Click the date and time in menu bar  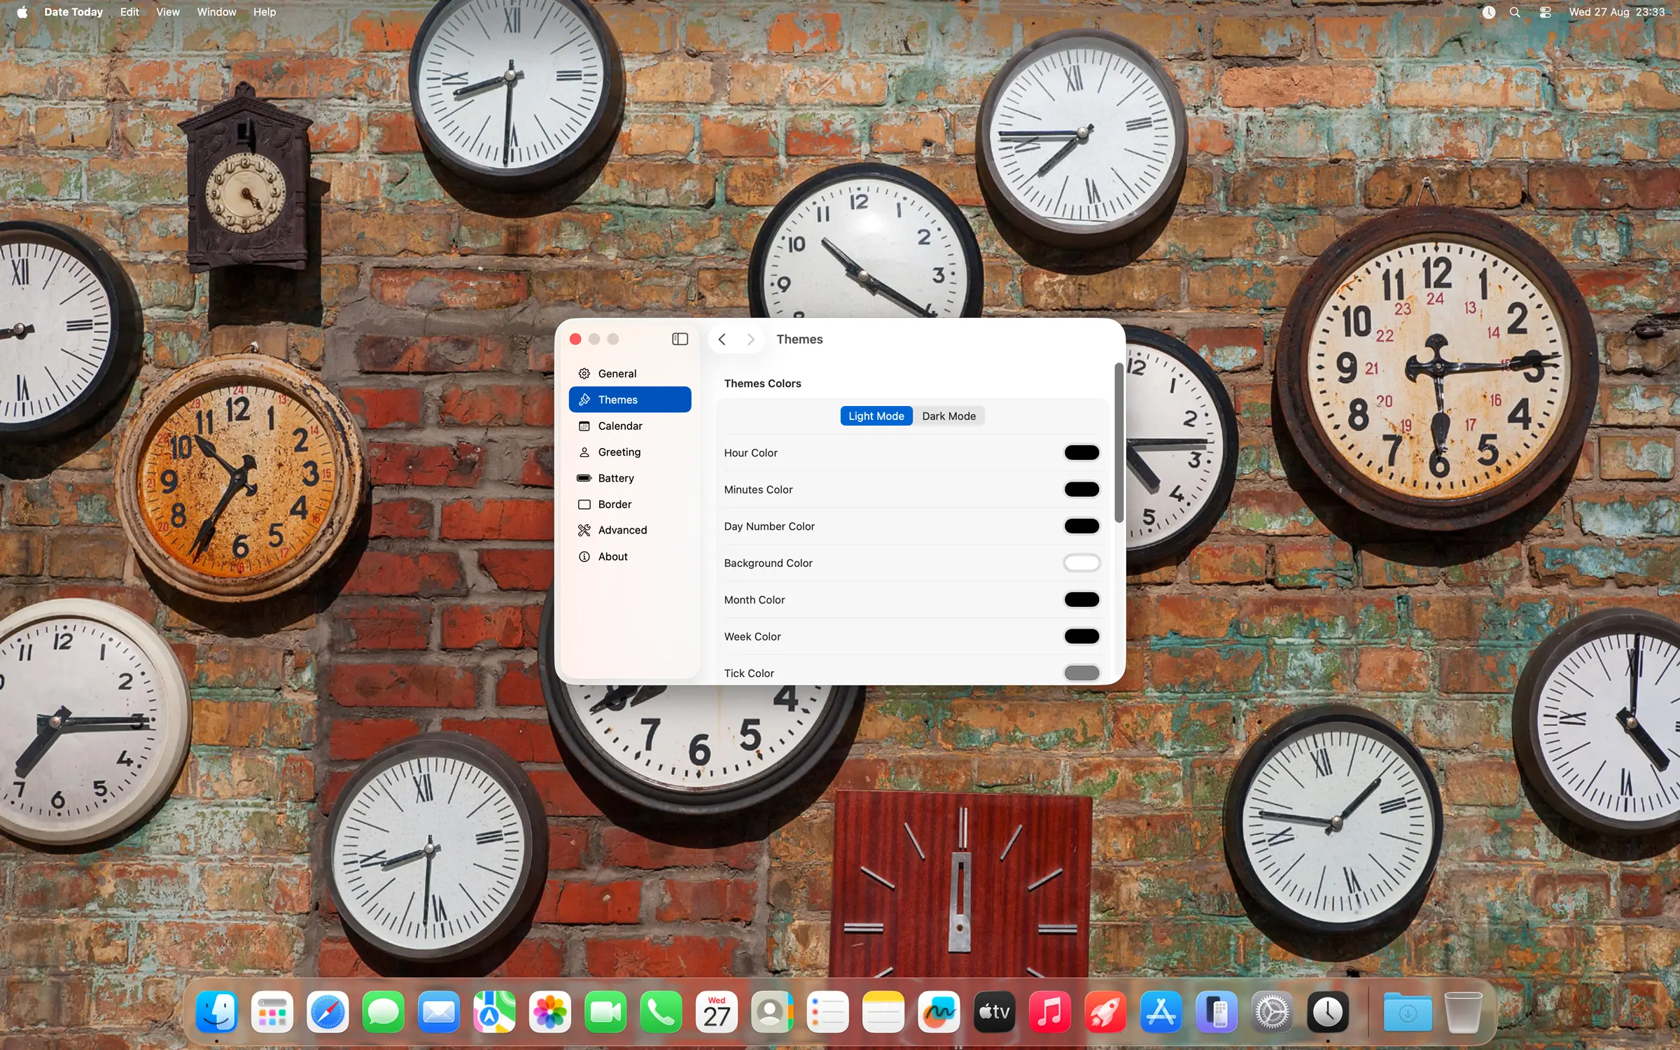tap(1617, 12)
